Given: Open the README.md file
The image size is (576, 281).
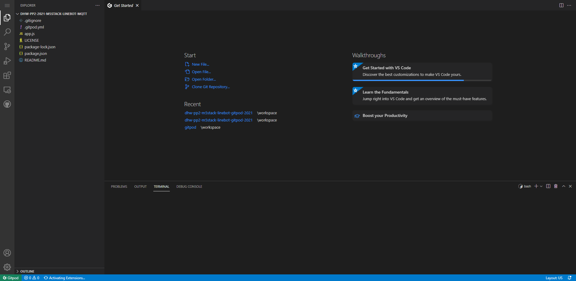Looking at the screenshot, I should pyautogui.click(x=59, y=60).
